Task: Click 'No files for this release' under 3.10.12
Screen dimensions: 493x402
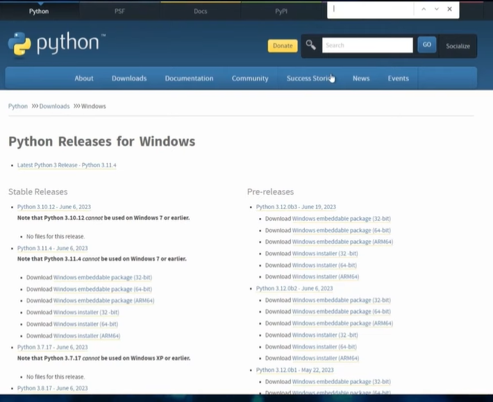Action: pyautogui.click(x=56, y=236)
